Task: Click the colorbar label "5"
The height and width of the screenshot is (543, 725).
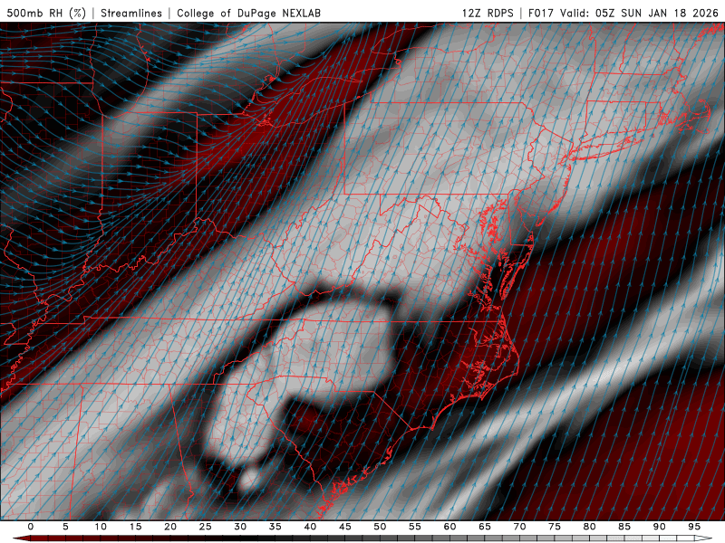Action: (65, 527)
